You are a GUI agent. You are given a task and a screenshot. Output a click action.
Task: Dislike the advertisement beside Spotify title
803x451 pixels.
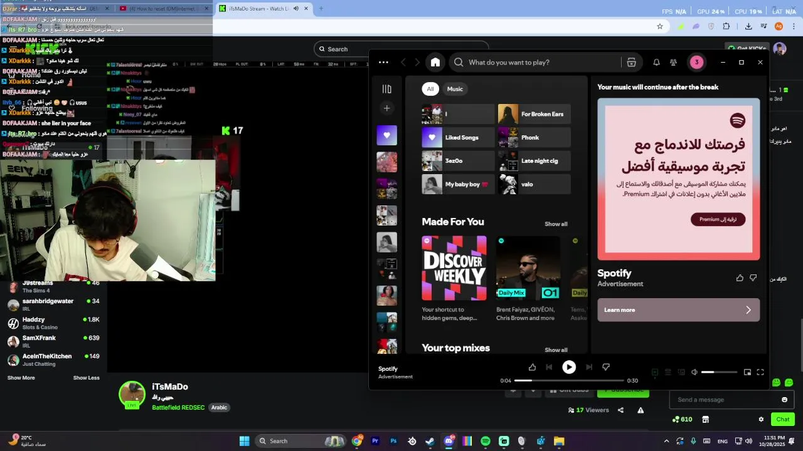coord(753,278)
